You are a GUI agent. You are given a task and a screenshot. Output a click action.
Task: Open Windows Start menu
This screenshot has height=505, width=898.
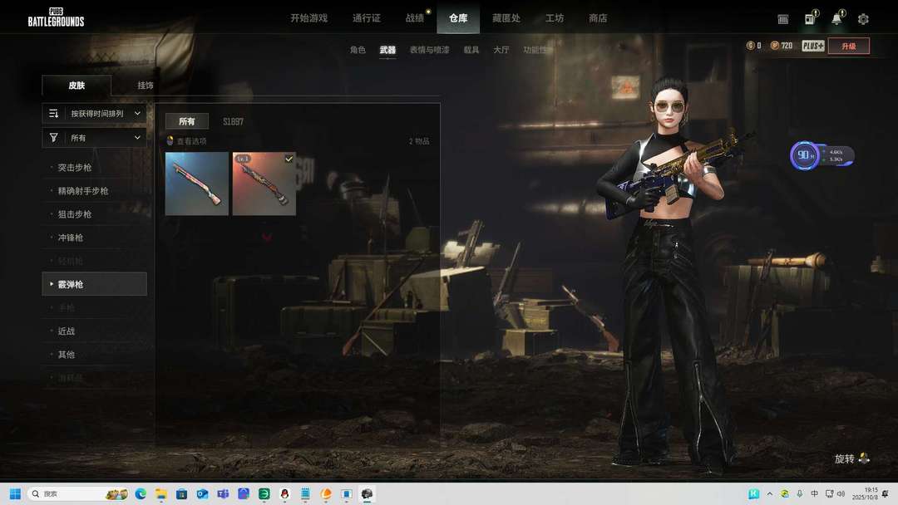click(15, 493)
